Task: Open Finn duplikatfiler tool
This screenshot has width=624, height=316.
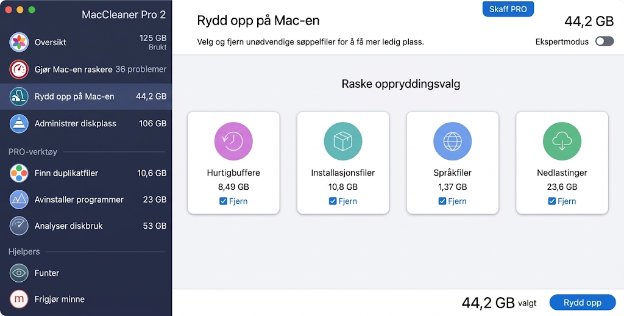Action: (86, 173)
